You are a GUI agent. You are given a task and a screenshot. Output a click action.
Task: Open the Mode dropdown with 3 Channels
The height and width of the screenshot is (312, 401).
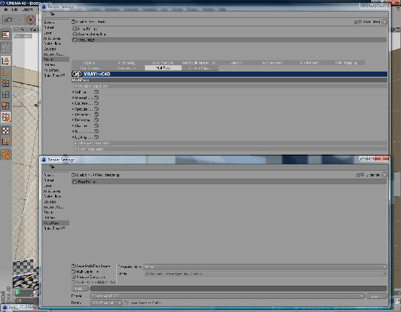(265, 274)
